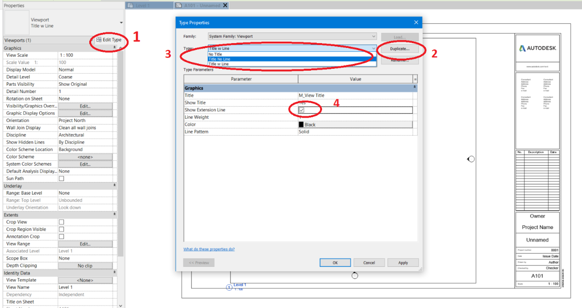Click the Orientation Project North value
This screenshot has height=308, width=582.
(85, 121)
